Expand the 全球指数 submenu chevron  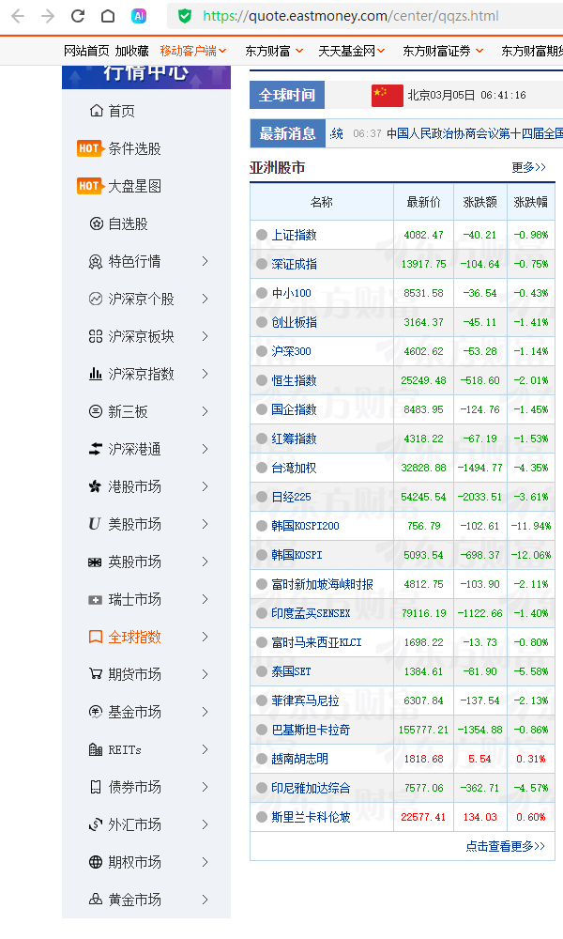205,637
